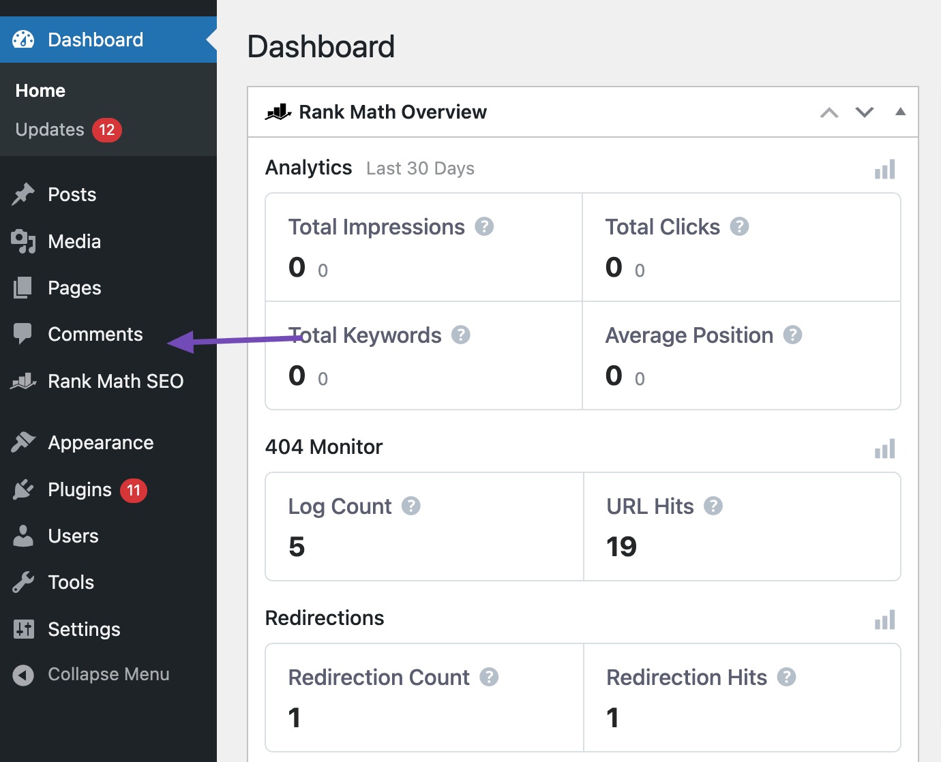This screenshot has height=762, width=941.
Task: Click the help icon beside Log Count
Action: click(x=410, y=506)
